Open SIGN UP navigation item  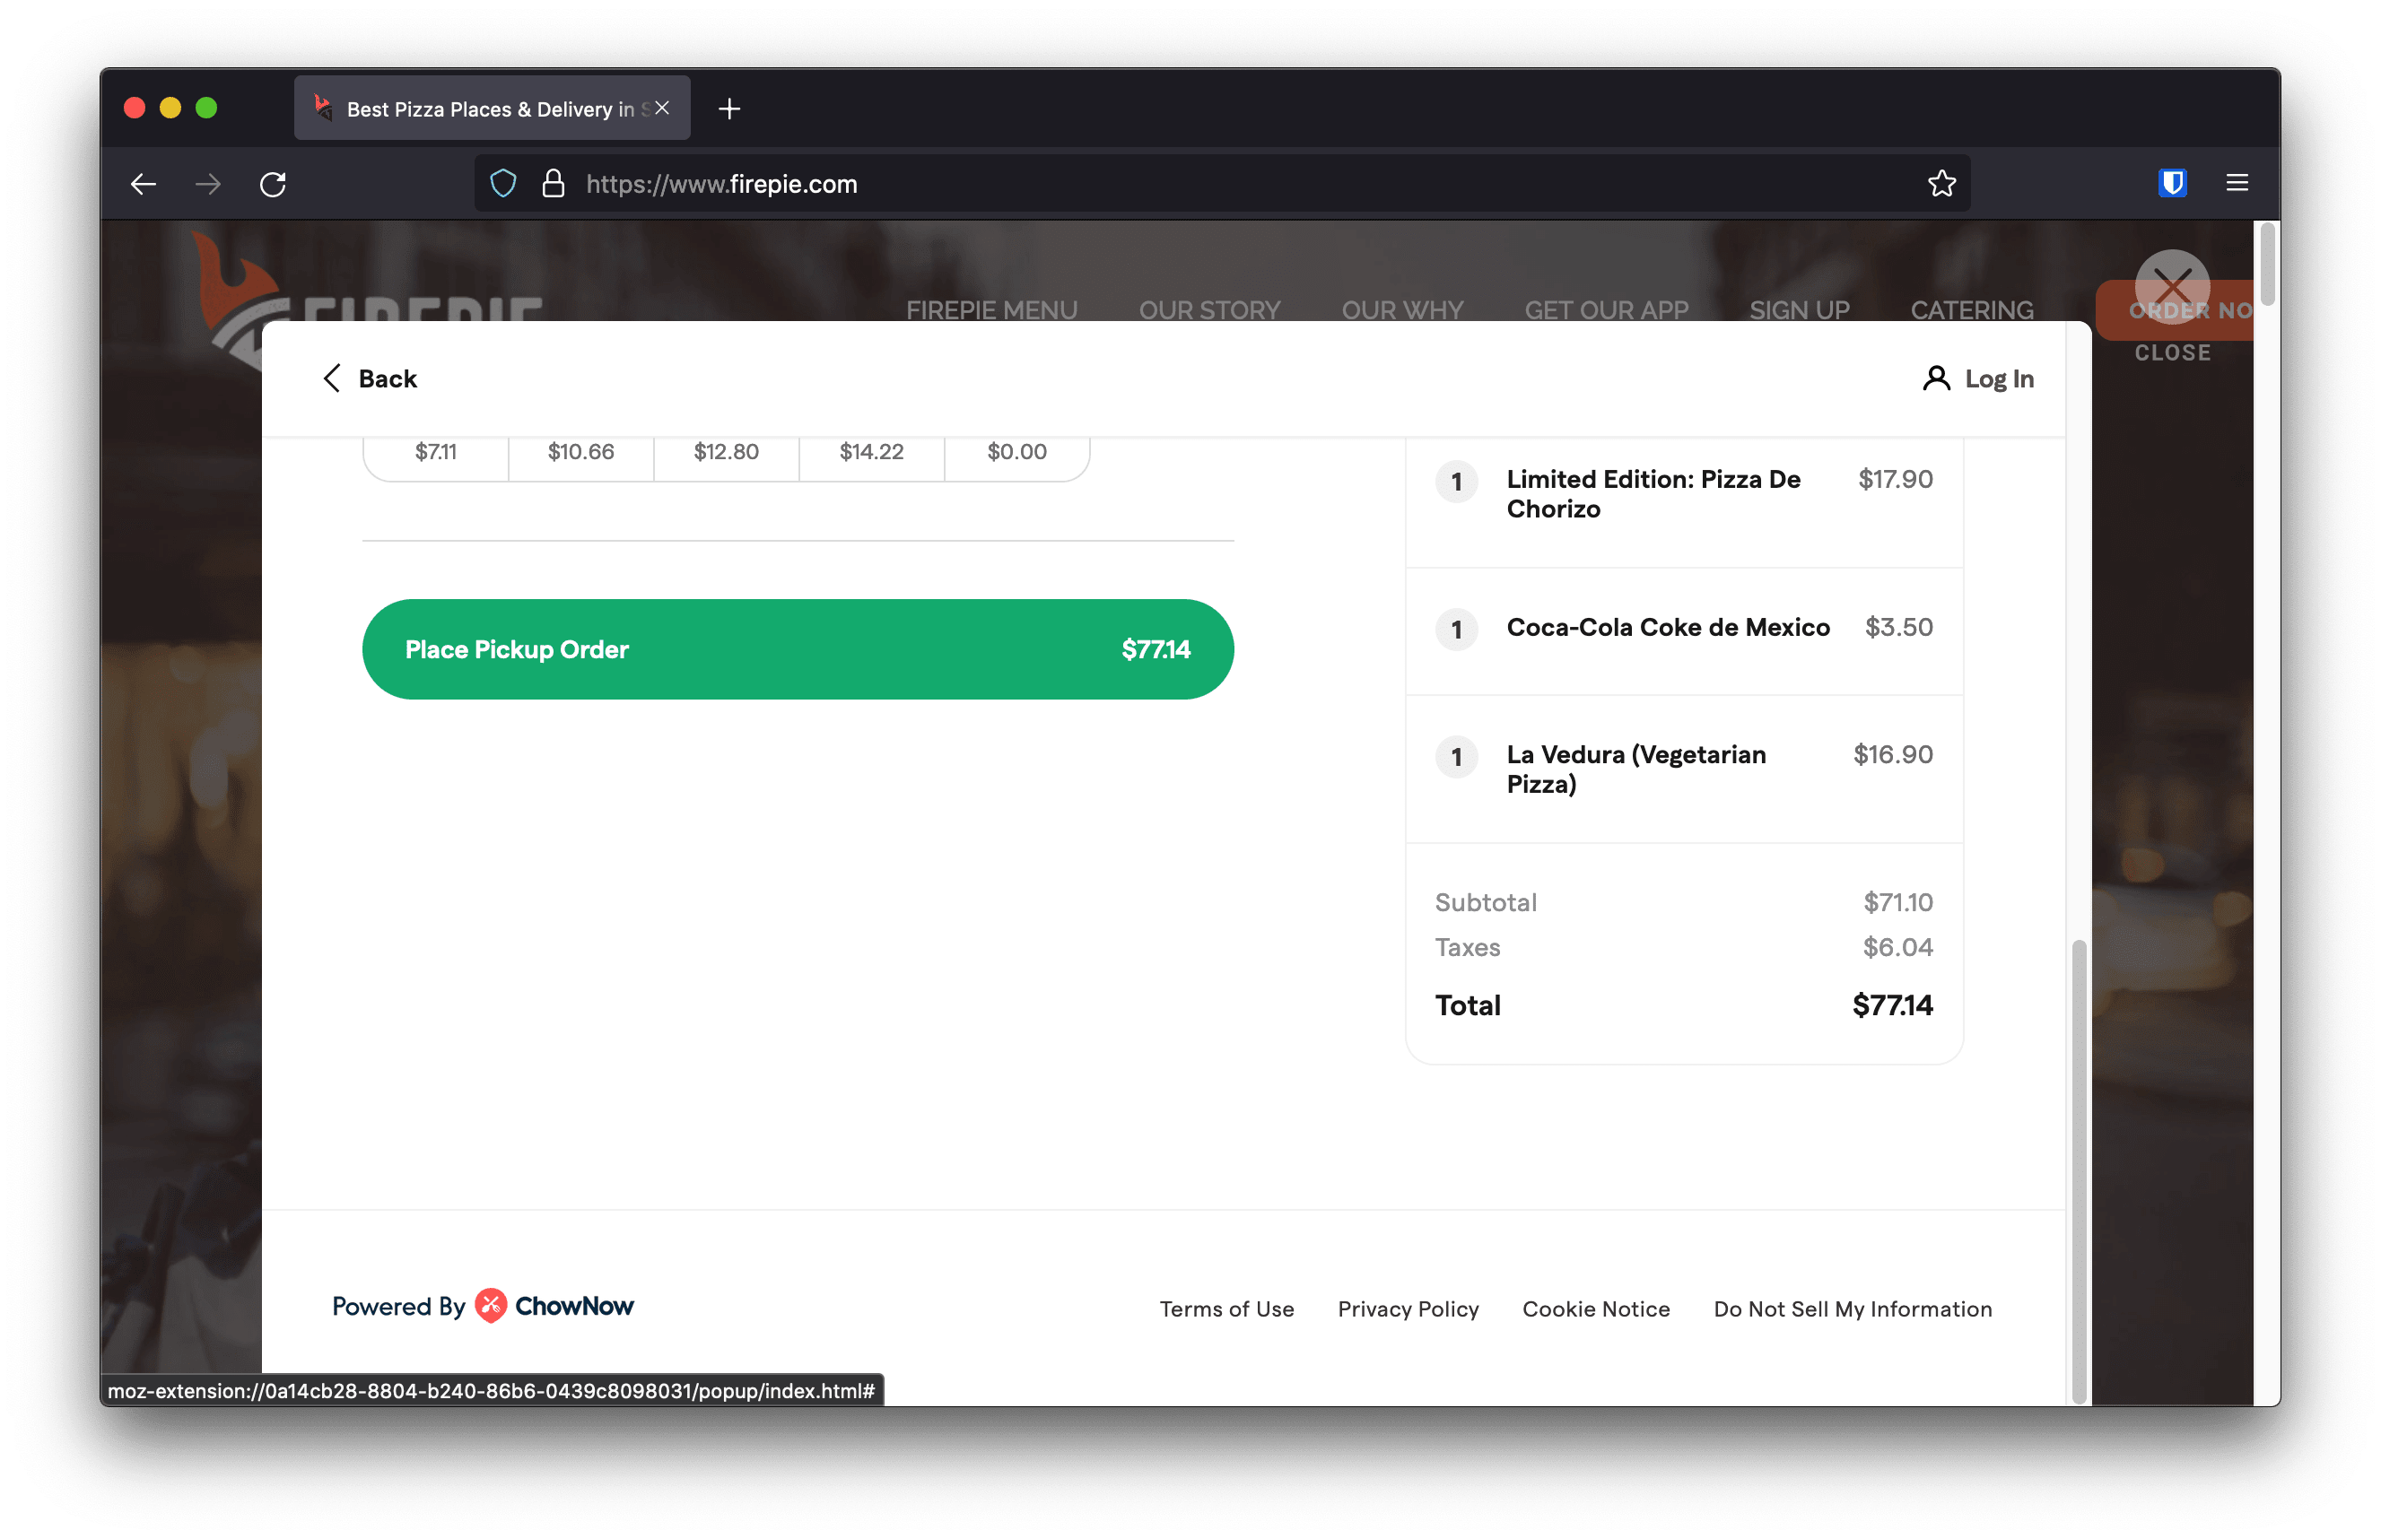(1800, 309)
